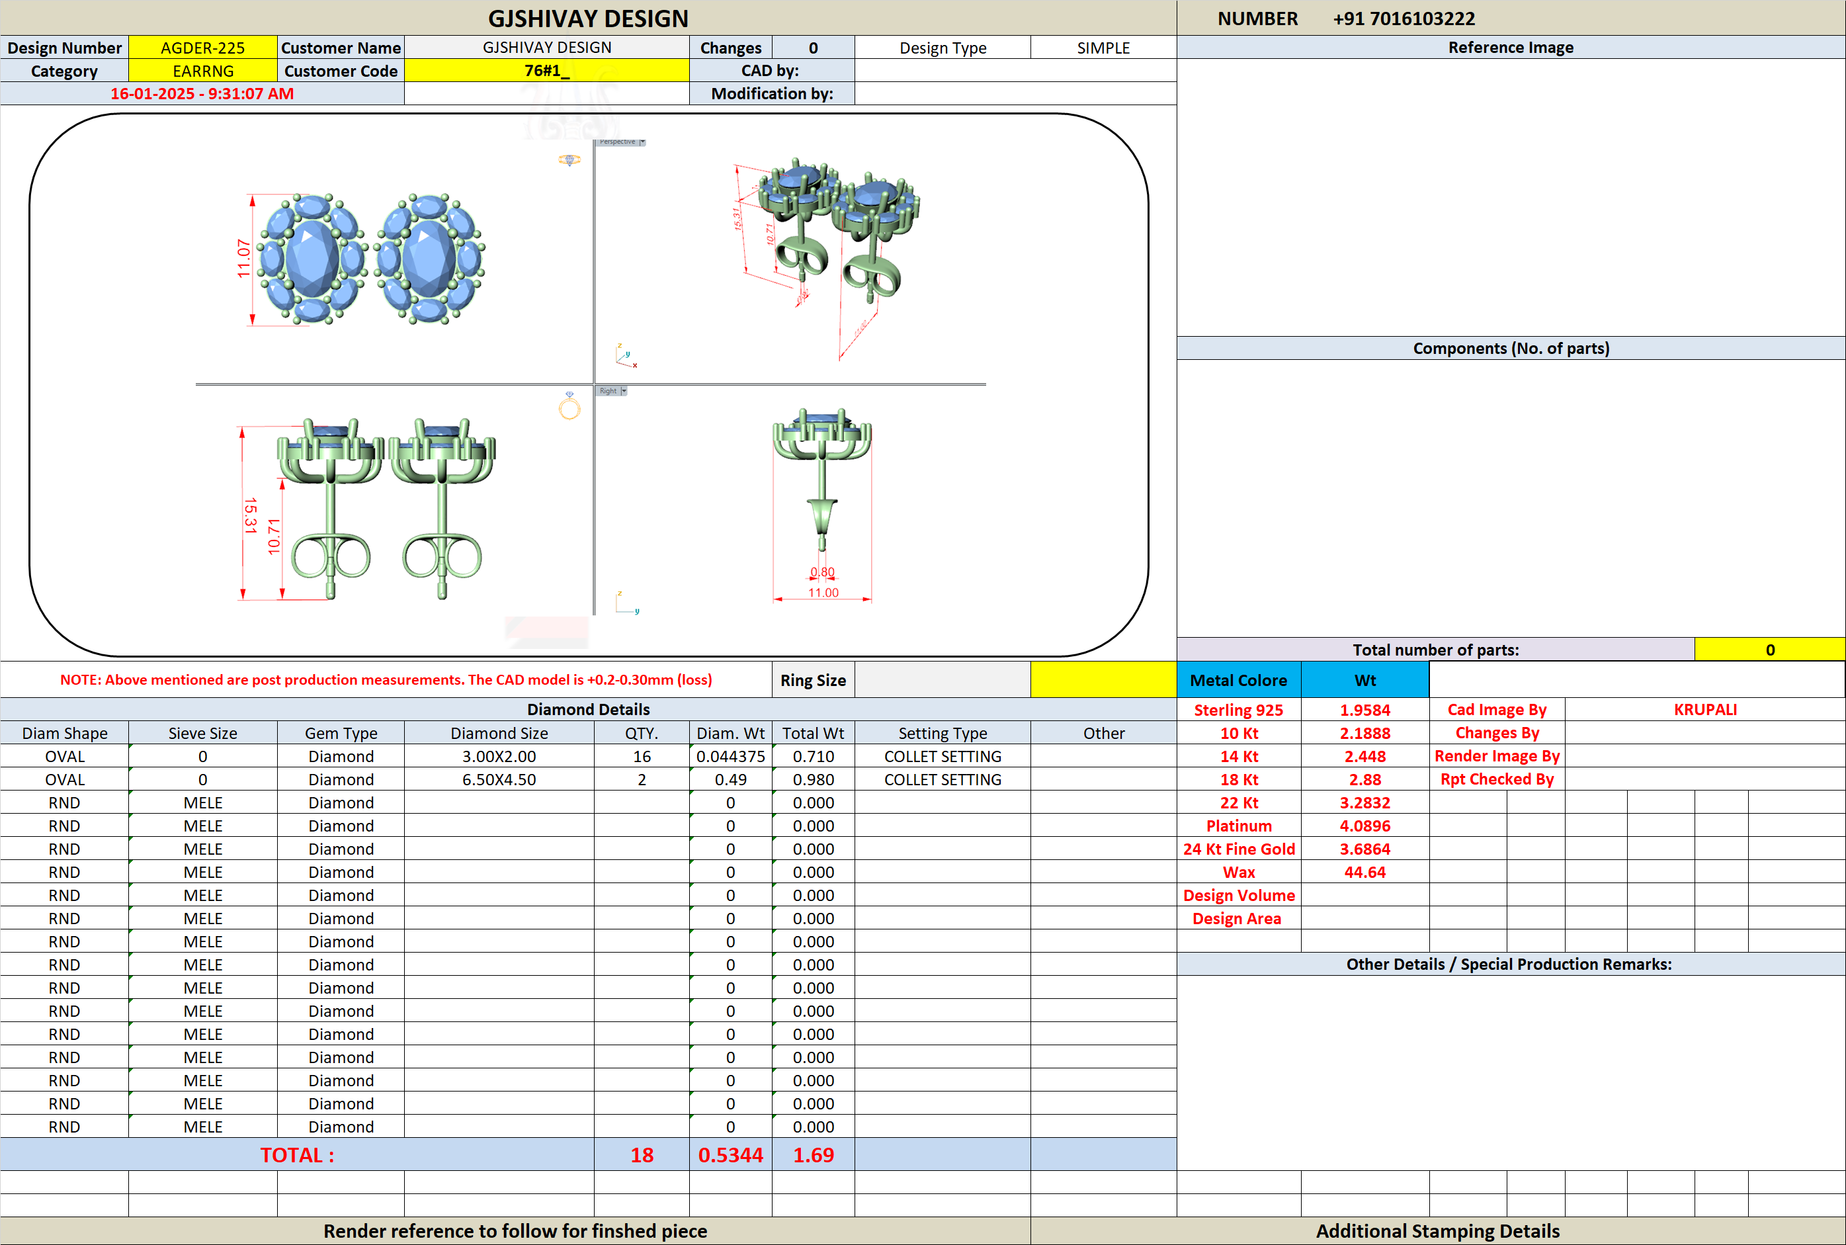Select the yellow Total number of parts cell

point(1769,650)
